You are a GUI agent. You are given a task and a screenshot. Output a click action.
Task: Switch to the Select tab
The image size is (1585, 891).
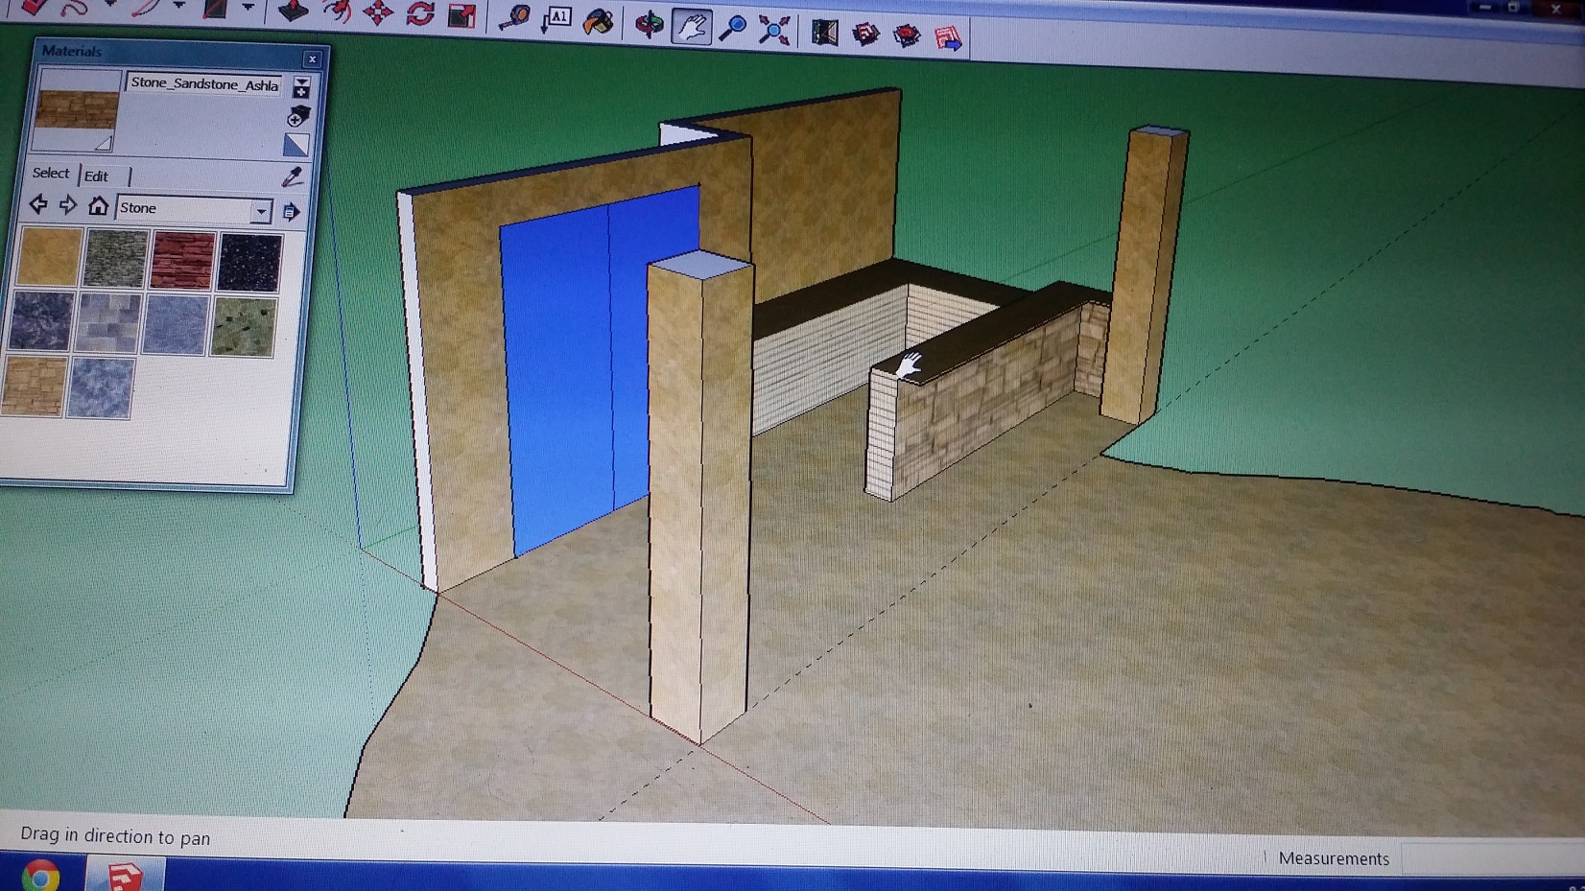[50, 174]
